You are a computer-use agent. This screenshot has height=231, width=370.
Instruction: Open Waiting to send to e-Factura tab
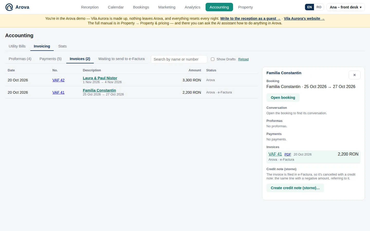click(122, 59)
